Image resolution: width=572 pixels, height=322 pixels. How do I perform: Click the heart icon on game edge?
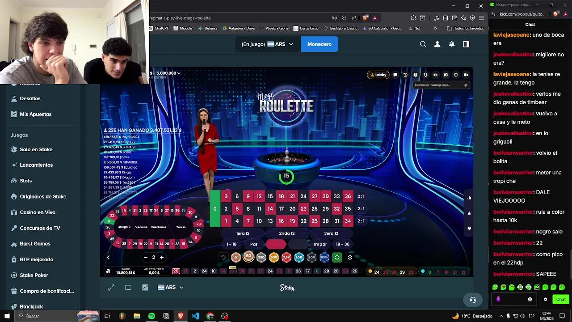click(469, 229)
